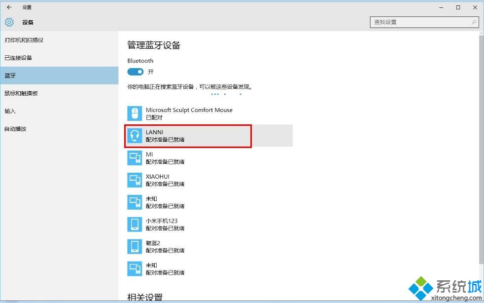Open 打印机和扫描仪 section
Image resolution: width=484 pixels, height=303 pixels.
pyautogui.click(x=59, y=40)
